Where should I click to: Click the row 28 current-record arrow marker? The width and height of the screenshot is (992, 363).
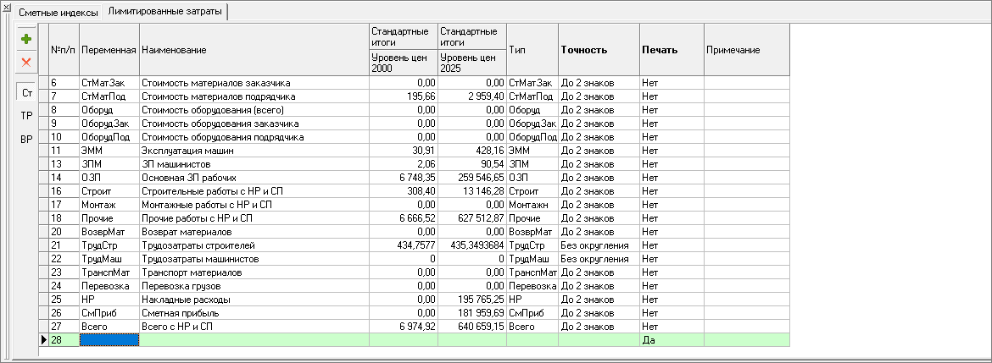(x=44, y=339)
